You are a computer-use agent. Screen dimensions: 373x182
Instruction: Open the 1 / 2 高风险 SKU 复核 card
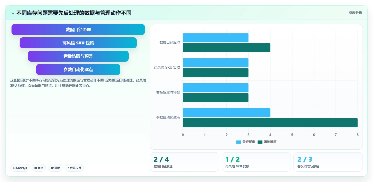tap(256, 162)
